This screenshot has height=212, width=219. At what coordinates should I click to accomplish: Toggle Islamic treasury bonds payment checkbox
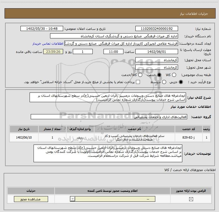[x=138, y=82]
